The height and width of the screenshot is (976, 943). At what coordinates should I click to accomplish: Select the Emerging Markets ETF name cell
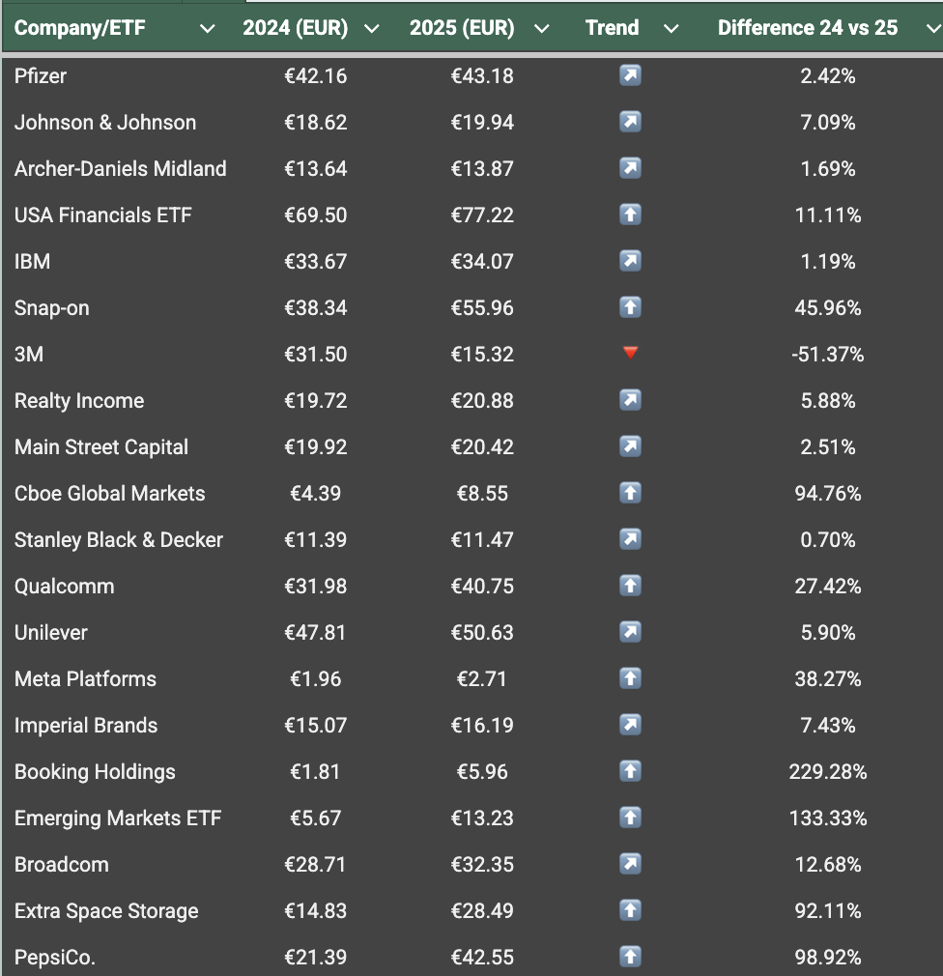(118, 818)
